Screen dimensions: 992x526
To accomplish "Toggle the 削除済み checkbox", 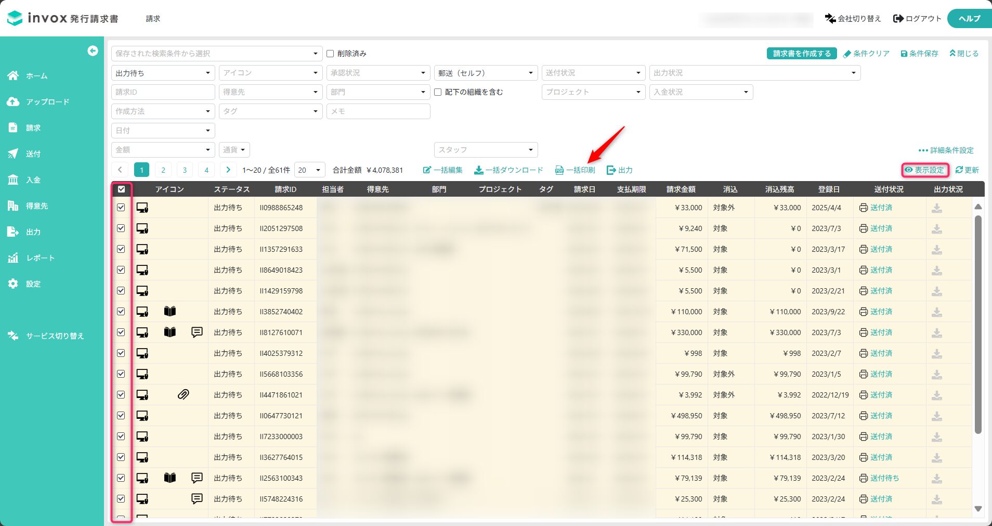I will pos(330,54).
